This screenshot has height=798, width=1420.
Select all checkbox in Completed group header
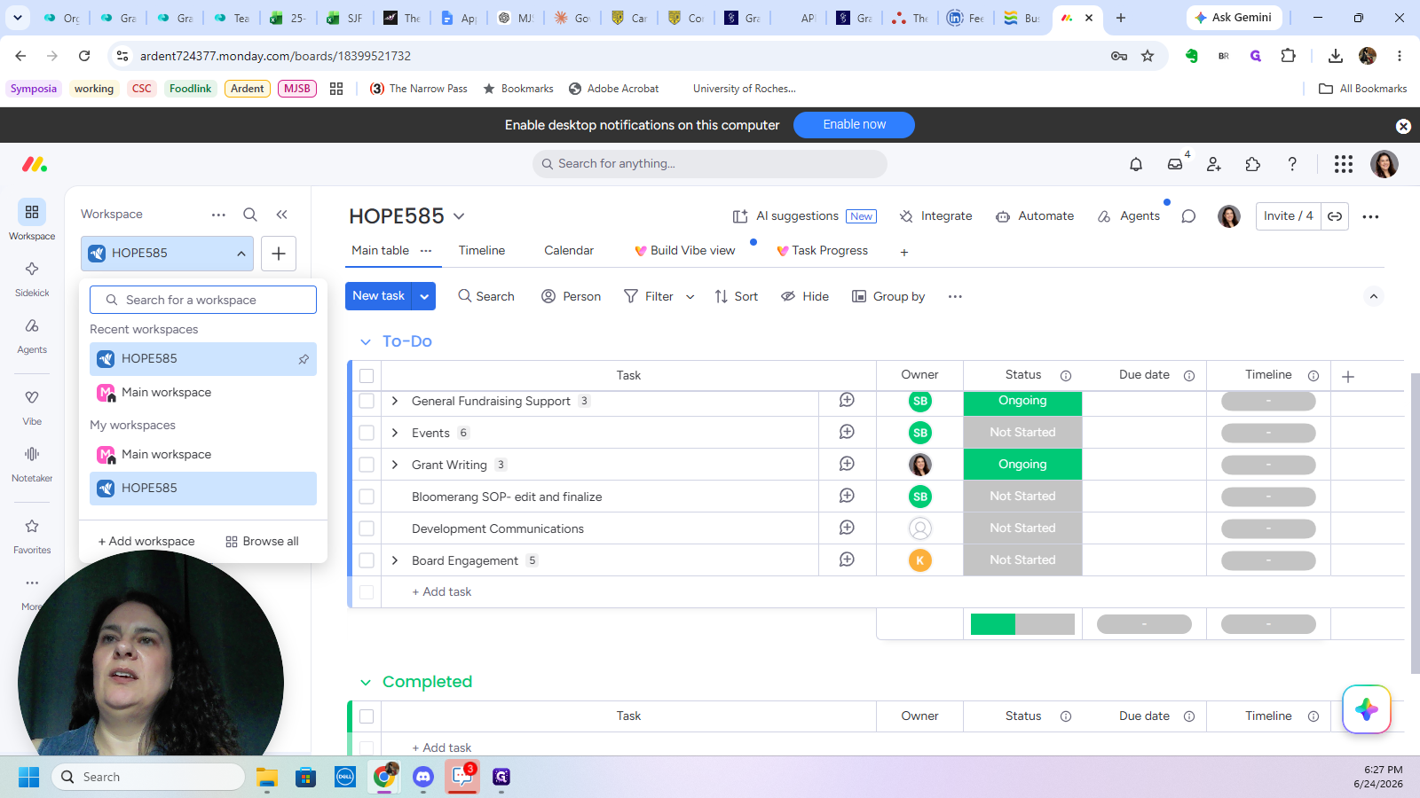point(367,716)
